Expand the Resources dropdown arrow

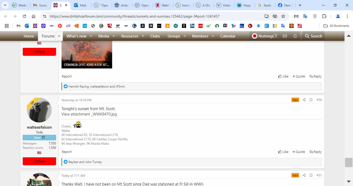point(143,36)
